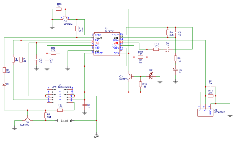Click capacitor C6 symbol

click(140, 66)
